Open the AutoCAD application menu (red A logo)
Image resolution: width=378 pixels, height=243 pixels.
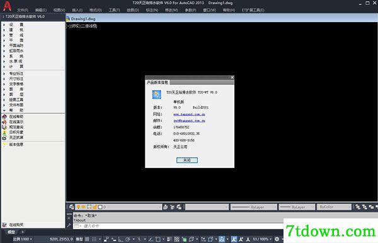(7, 6)
